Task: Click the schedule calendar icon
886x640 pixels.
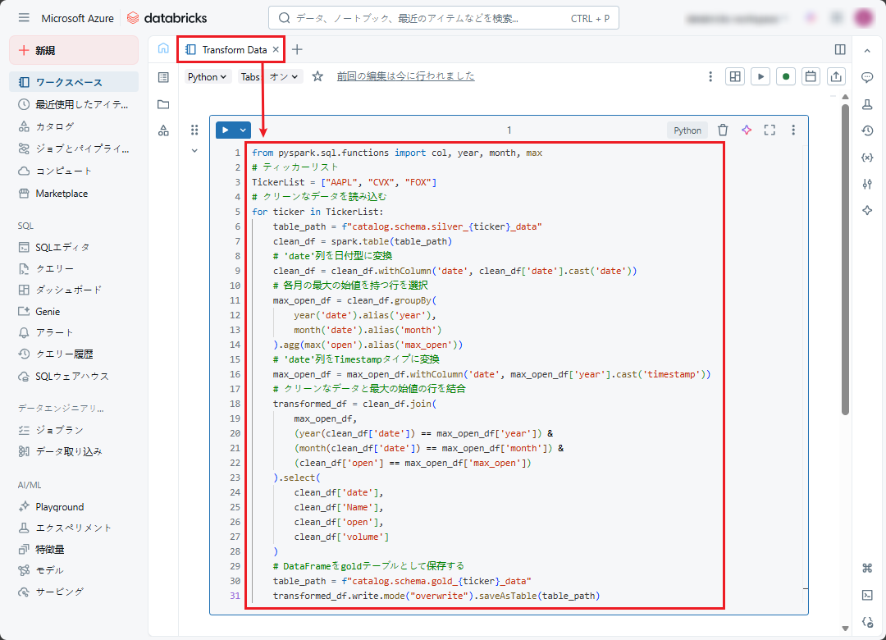Action: tap(811, 76)
